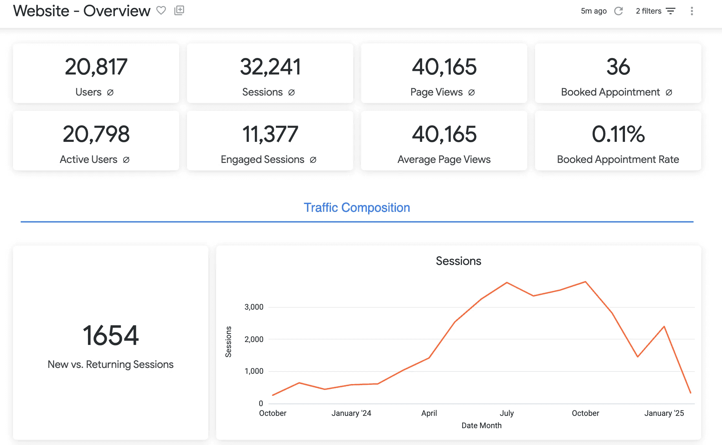Open the filters panel icon
This screenshot has height=445, width=722.
point(671,11)
